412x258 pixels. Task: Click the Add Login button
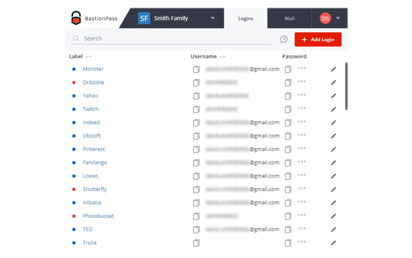click(318, 39)
